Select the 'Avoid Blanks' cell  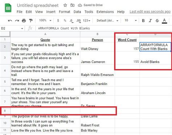pyautogui.click(x=155, y=58)
